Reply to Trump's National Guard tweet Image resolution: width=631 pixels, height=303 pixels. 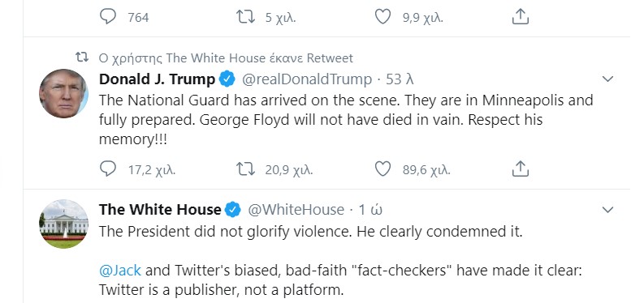[x=108, y=169]
